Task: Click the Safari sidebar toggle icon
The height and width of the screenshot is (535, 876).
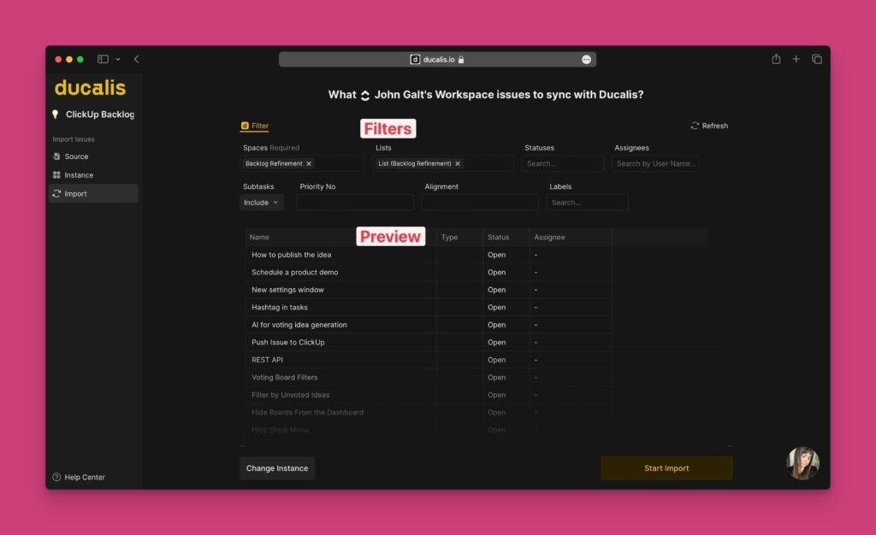Action: tap(103, 59)
